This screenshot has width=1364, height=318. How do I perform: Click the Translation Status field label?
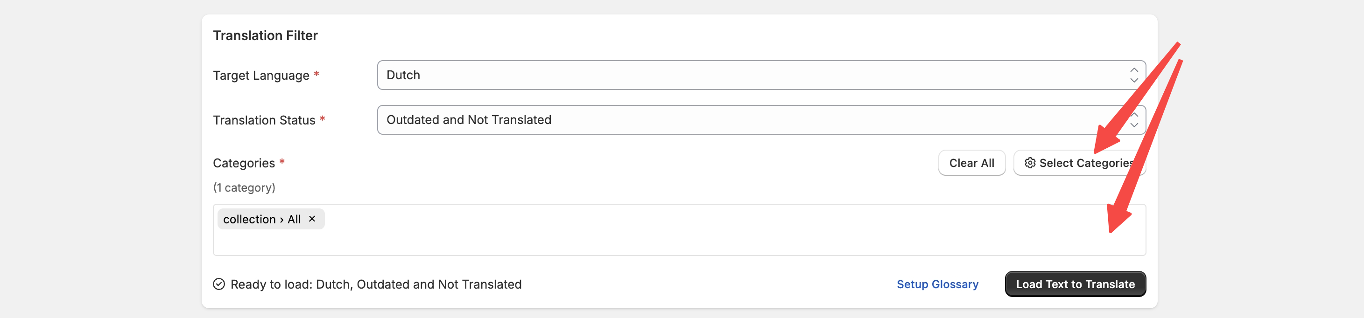click(x=264, y=121)
